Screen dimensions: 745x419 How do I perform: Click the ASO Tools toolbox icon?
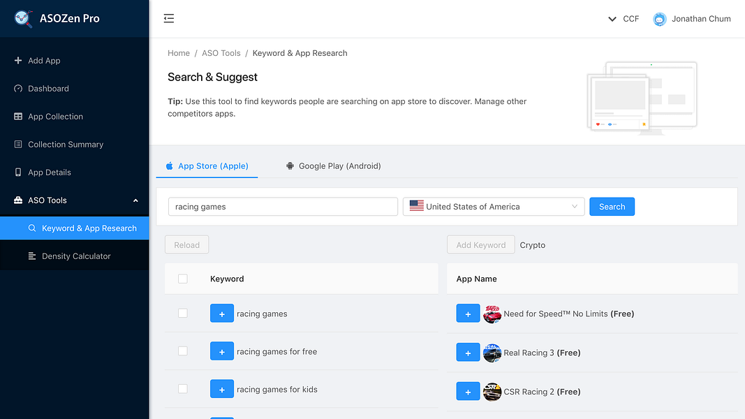18,200
